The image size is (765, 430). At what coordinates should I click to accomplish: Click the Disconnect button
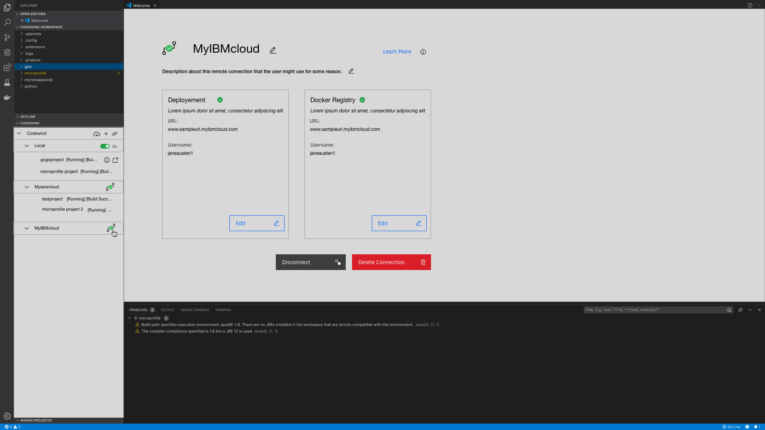click(310, 262)
